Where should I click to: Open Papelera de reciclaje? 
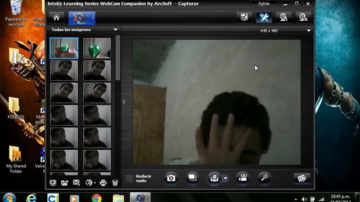click(x=16, y=13)
